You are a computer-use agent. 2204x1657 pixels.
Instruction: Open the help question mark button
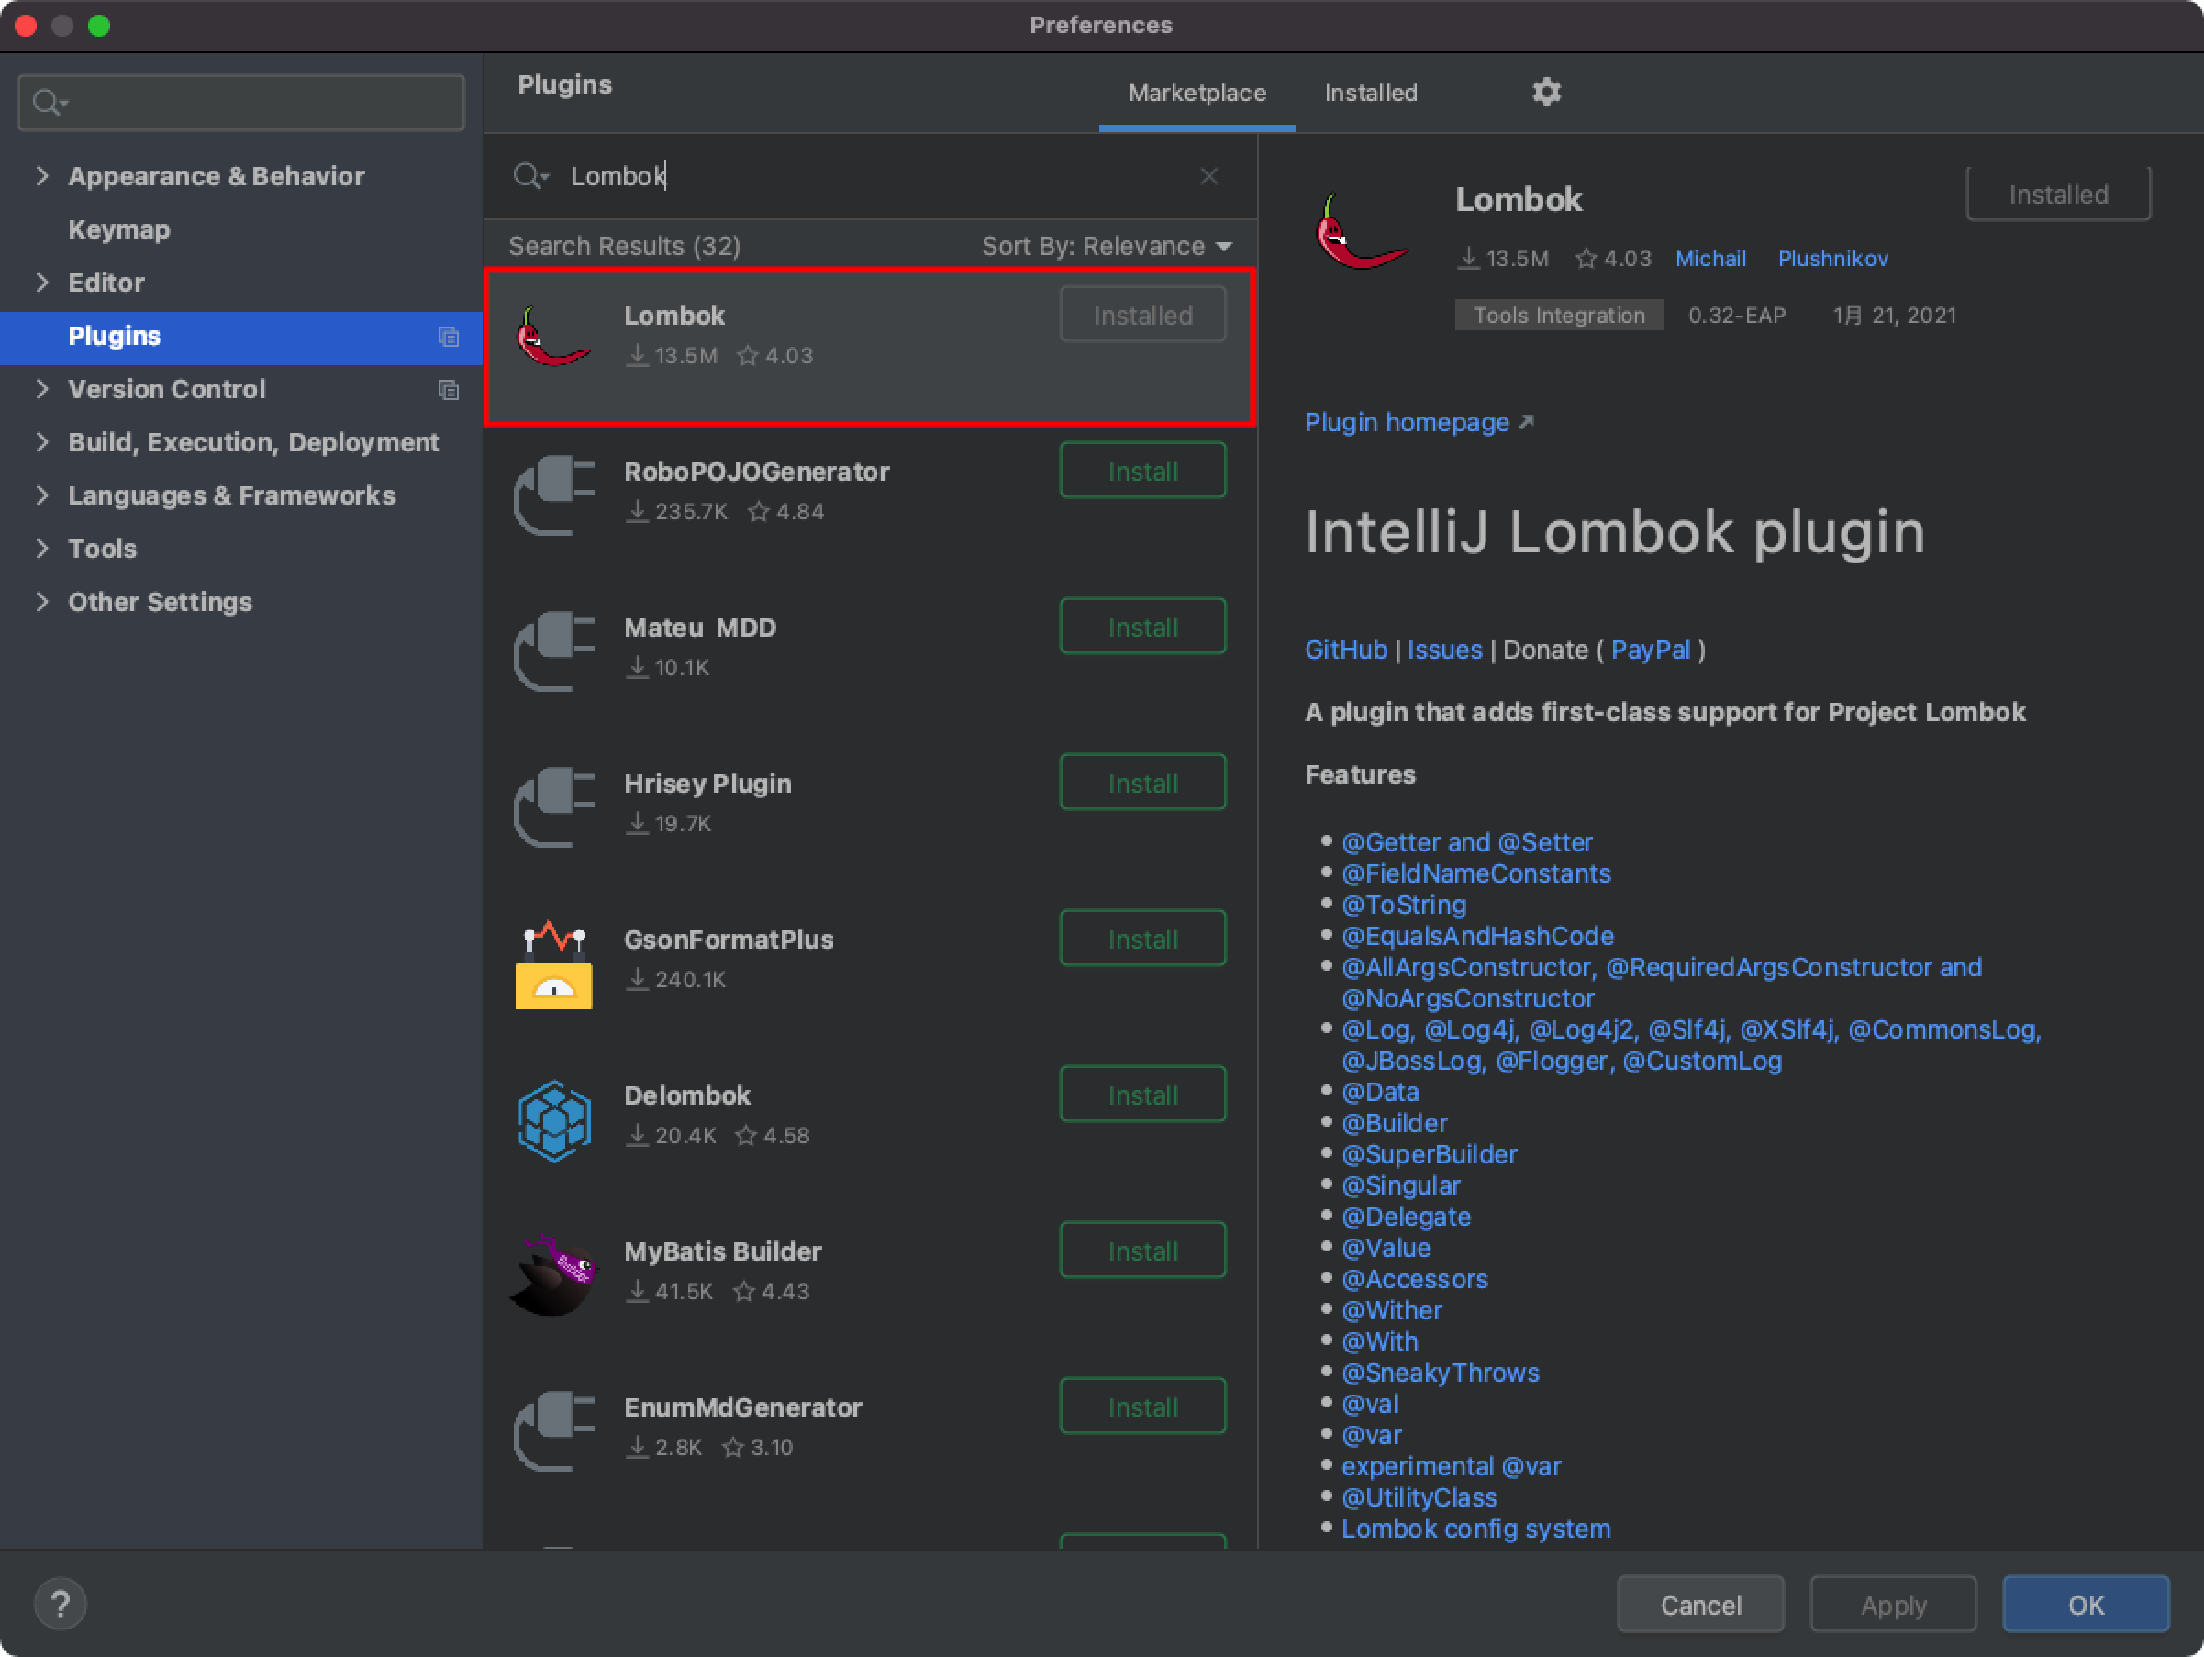(60, 1604)
